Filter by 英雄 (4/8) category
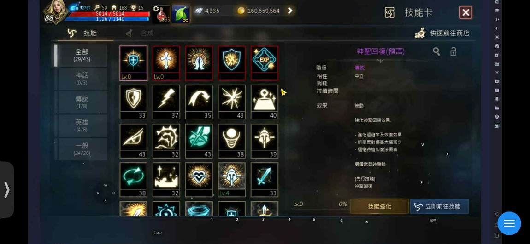This screenshot has width=530, height=244. [82, 126]
